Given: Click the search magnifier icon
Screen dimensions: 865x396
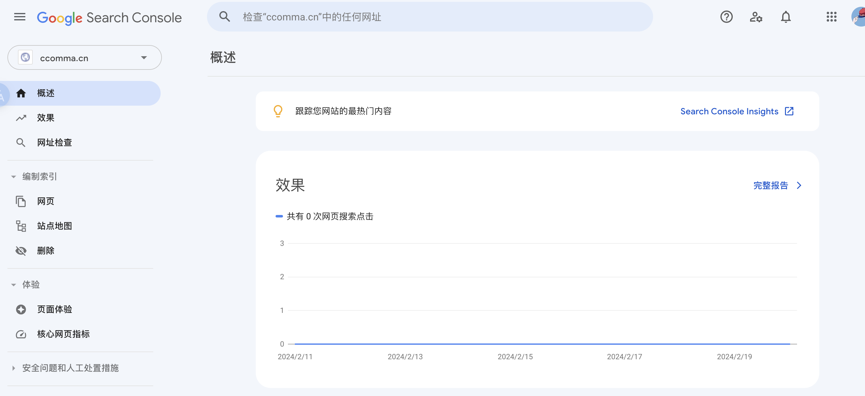Looking at the screenshot, I should pos(224,17).
